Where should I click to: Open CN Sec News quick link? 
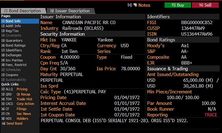tap(16, 114)
